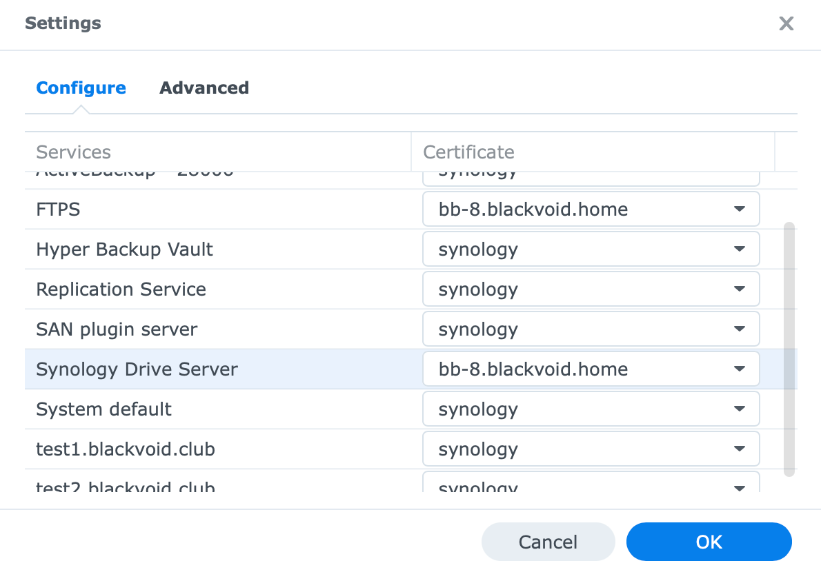Select the SAN plugin server row label
The width and height of the screenshot is (821, 572).
(x=117, y=329)
